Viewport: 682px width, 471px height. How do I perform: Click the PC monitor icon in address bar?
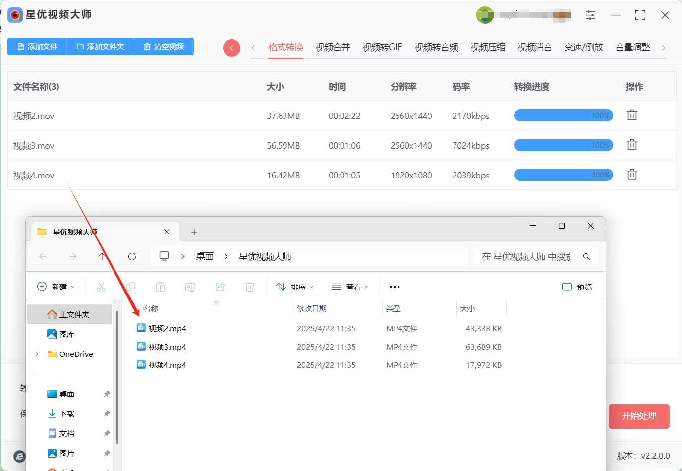[x=164, y=256]
